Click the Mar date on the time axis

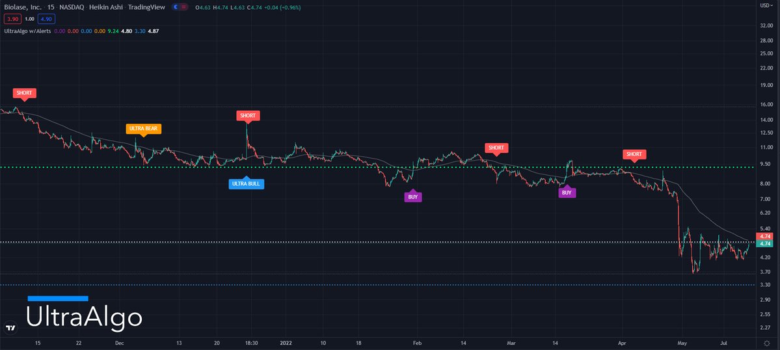coord(511,343)
